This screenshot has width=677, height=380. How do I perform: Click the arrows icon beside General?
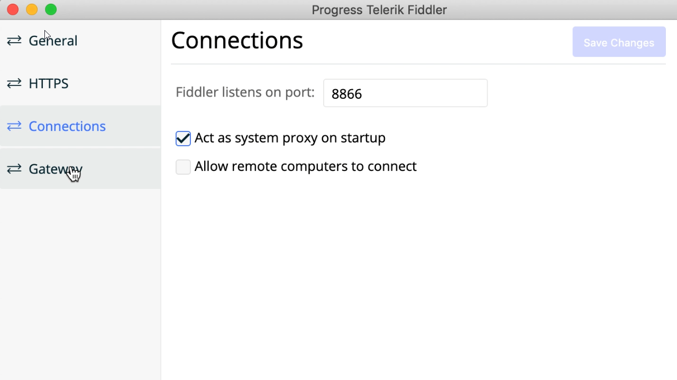(x=14, y=41)
